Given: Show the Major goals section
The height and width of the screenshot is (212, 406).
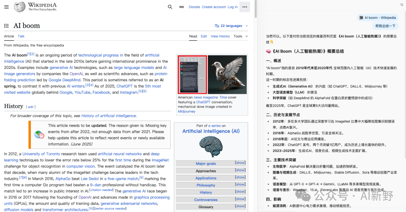Looking at the screenshot, I should click(x=240, y=163).
